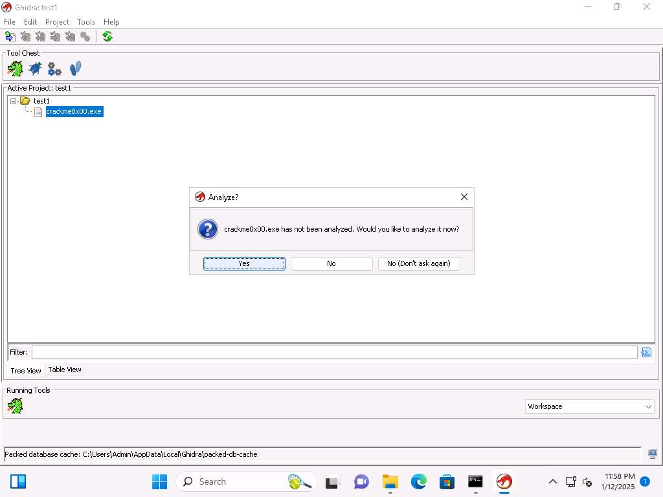Open the Emulator gears tool
The image size is (663, 497).
55,69
